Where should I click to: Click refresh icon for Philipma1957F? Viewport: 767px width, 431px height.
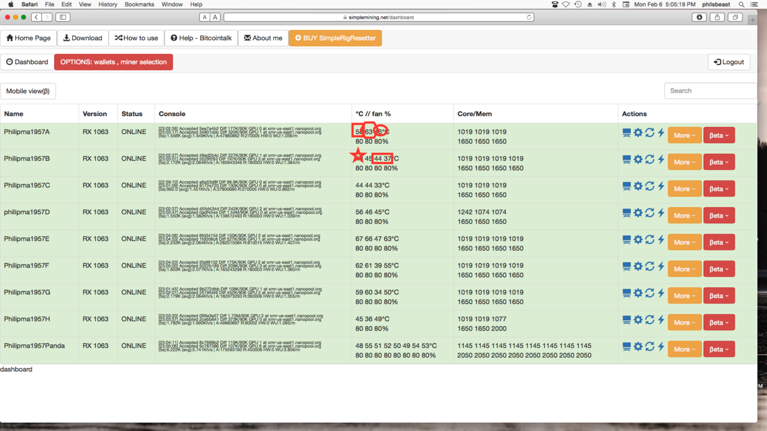tap(650, 266)
